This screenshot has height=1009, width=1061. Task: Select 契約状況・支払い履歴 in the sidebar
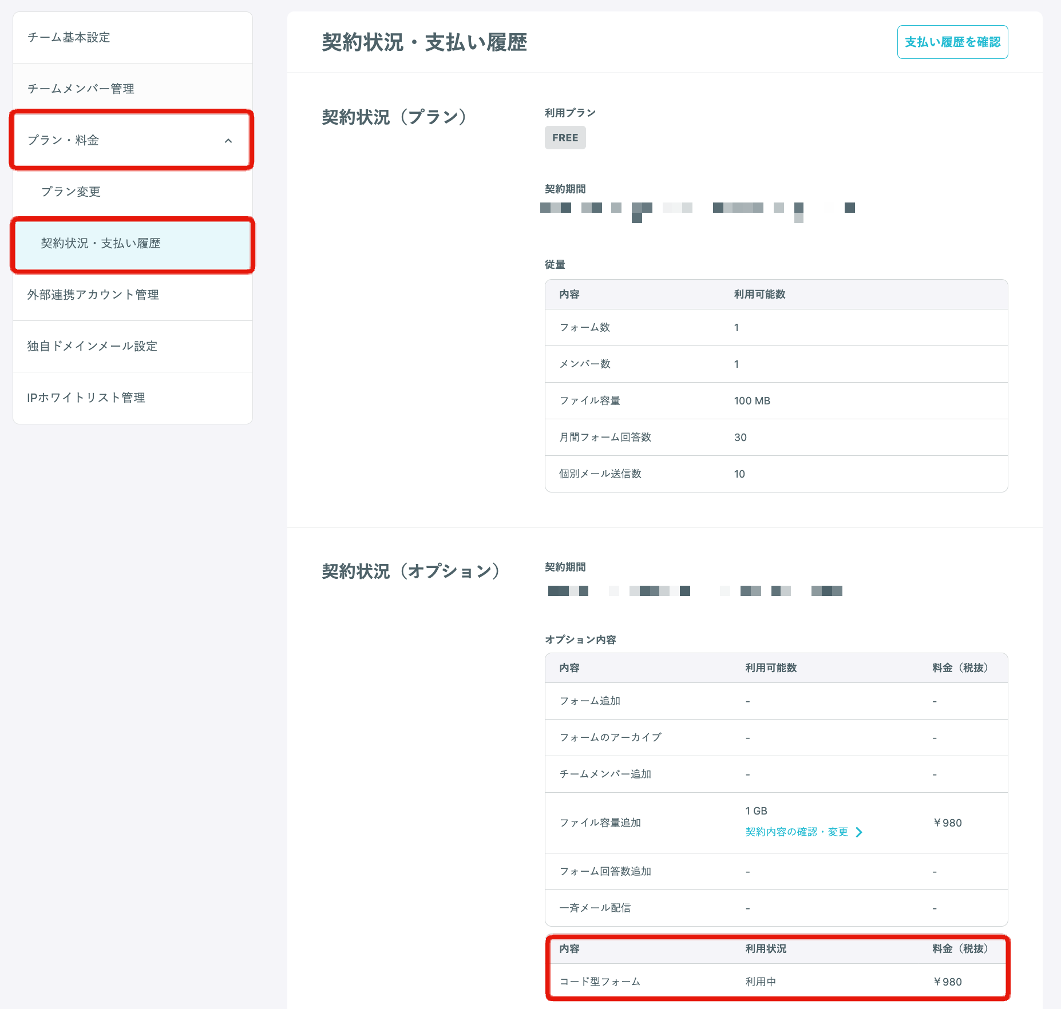[x=101, y=244]
